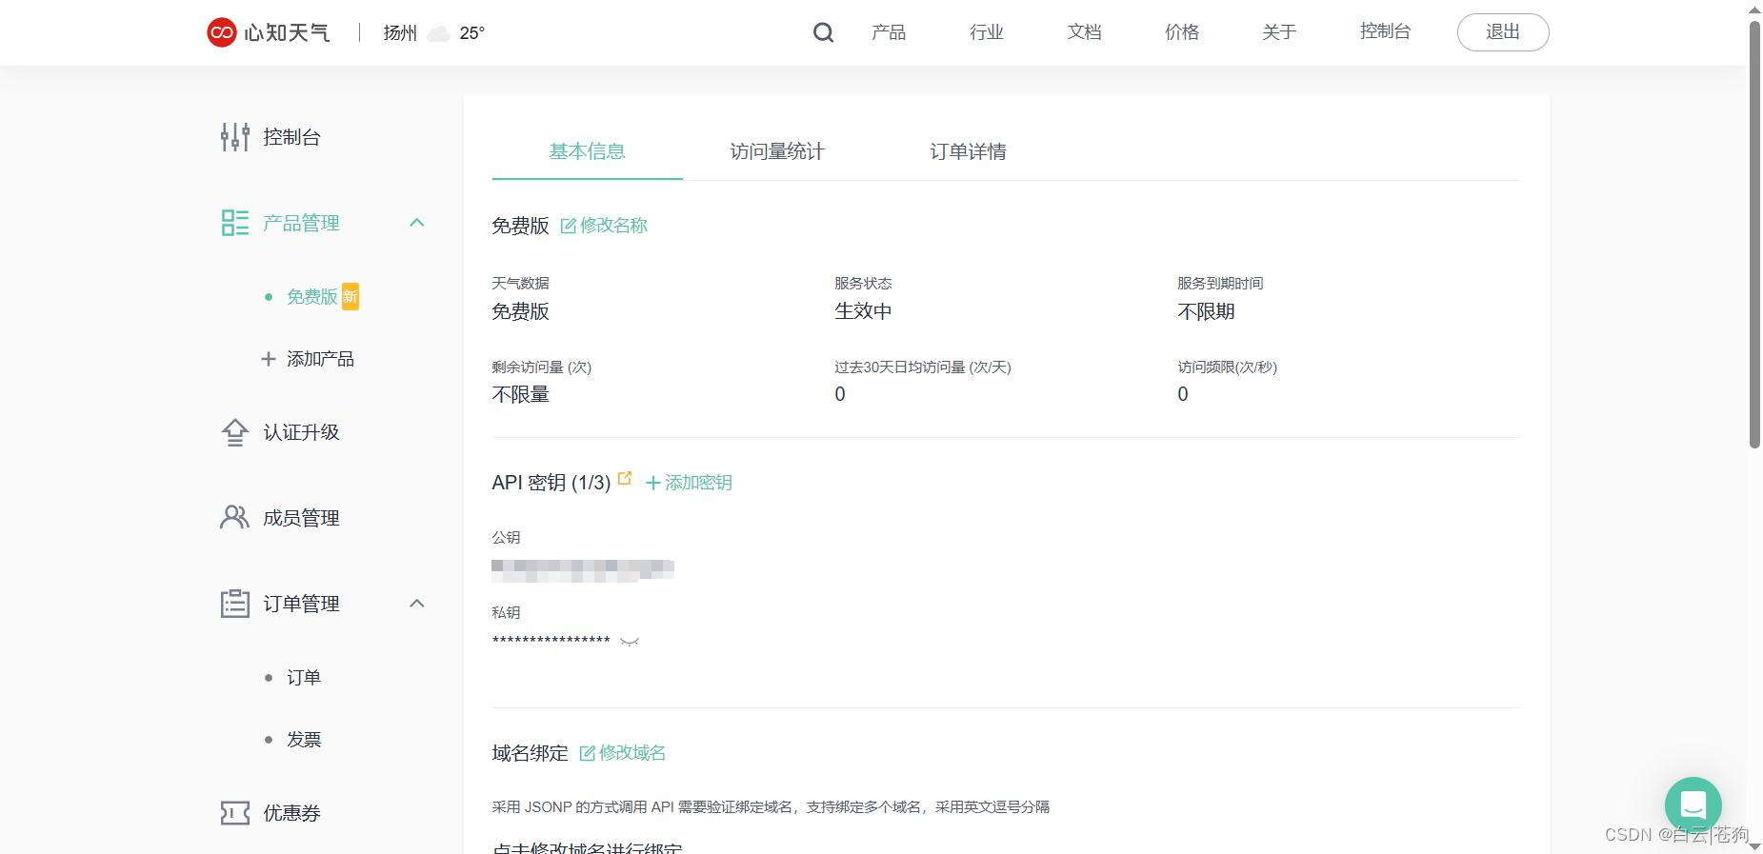Click the 订单管理 clipboard icon
Screen dimensions: 1763x854
pyautogui.click(x=235, y=603)
